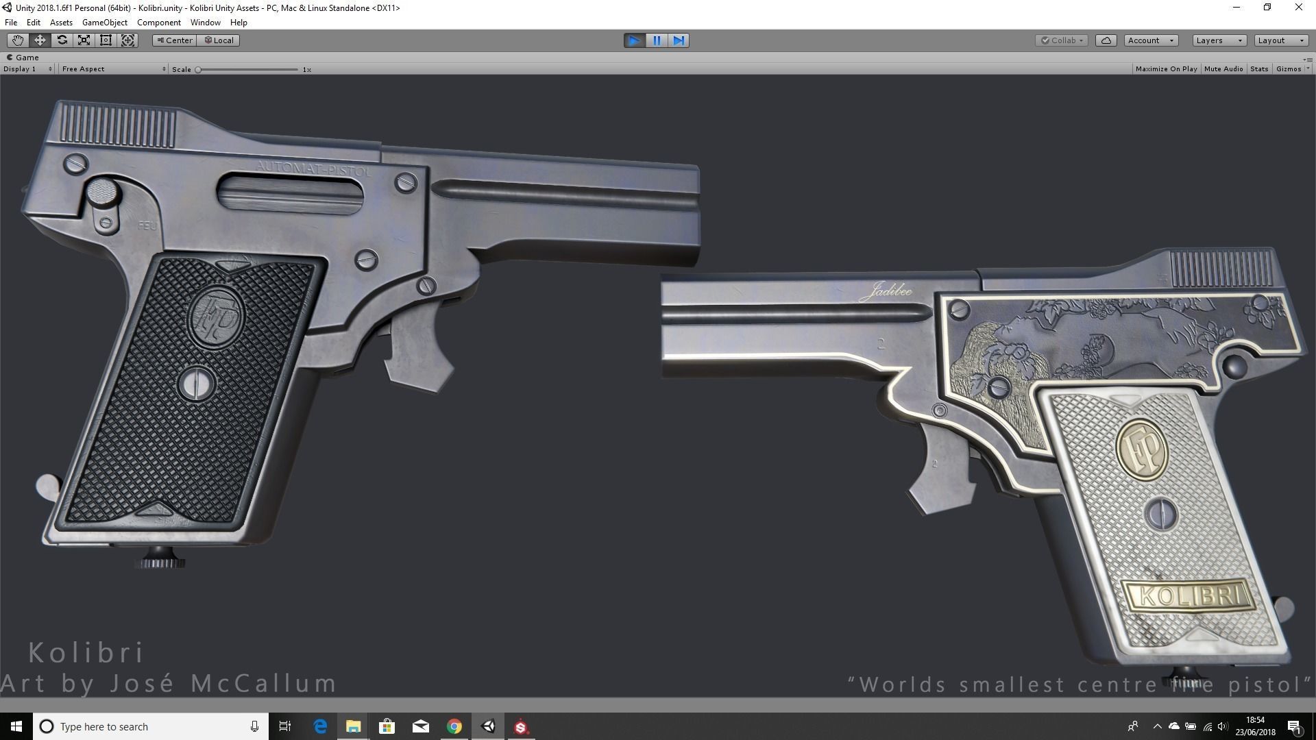Viewport: 1316px width, 740px height.
Task: Open Substance Painter from taskbar
Action: pos(521,726)
